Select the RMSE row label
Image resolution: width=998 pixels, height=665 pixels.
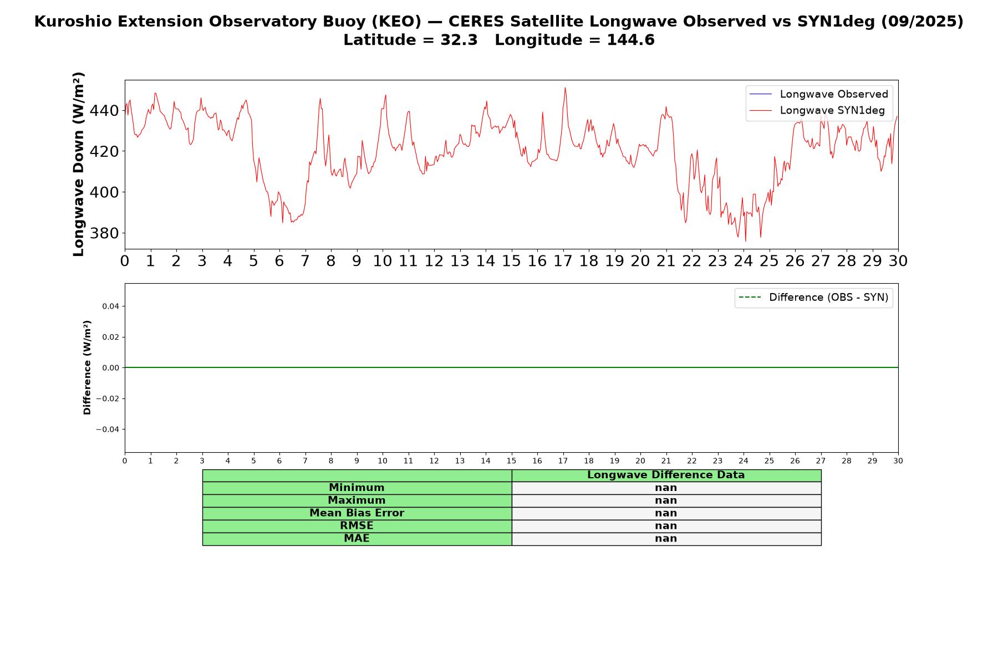click(357, 526)
